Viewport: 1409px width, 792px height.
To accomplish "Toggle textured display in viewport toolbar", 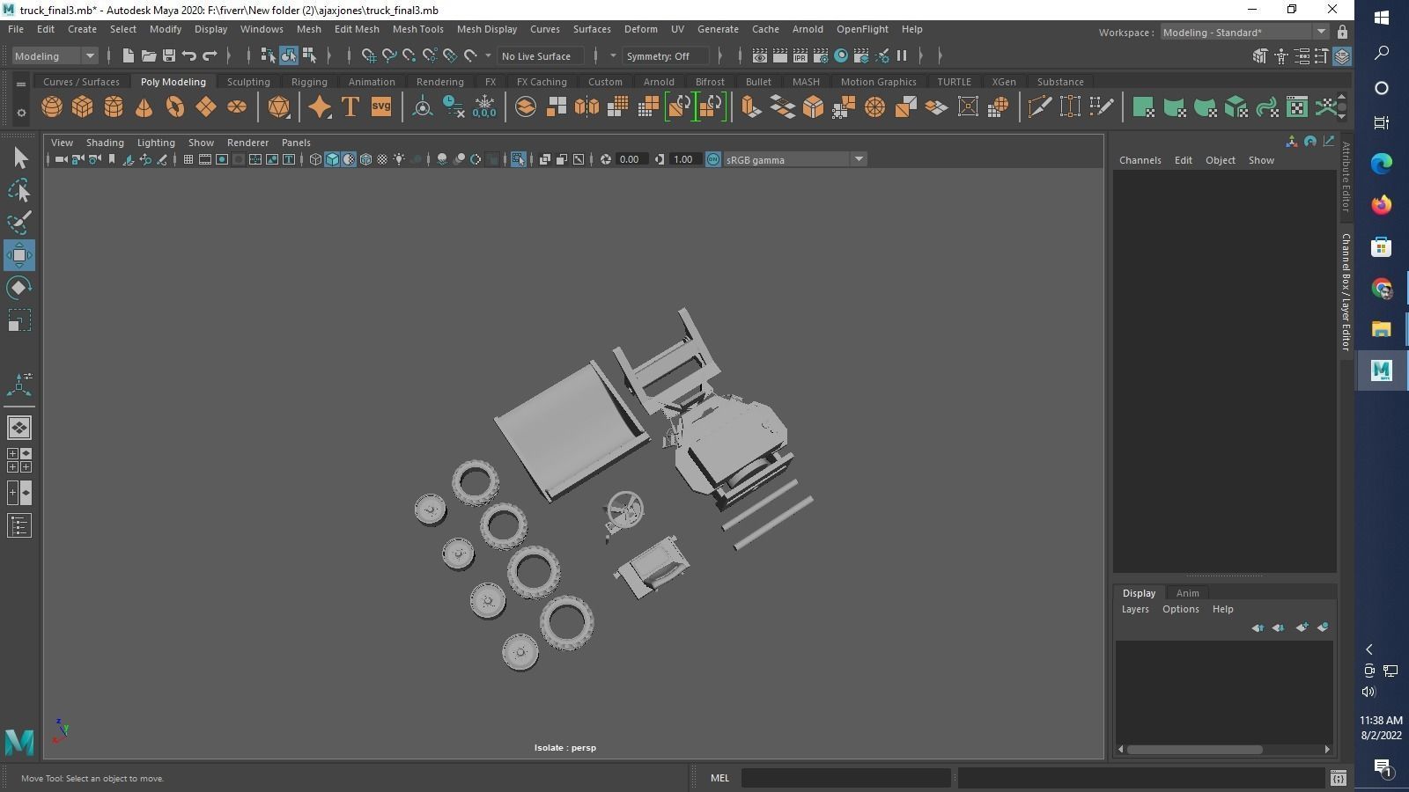I will [x=382, y=159].
